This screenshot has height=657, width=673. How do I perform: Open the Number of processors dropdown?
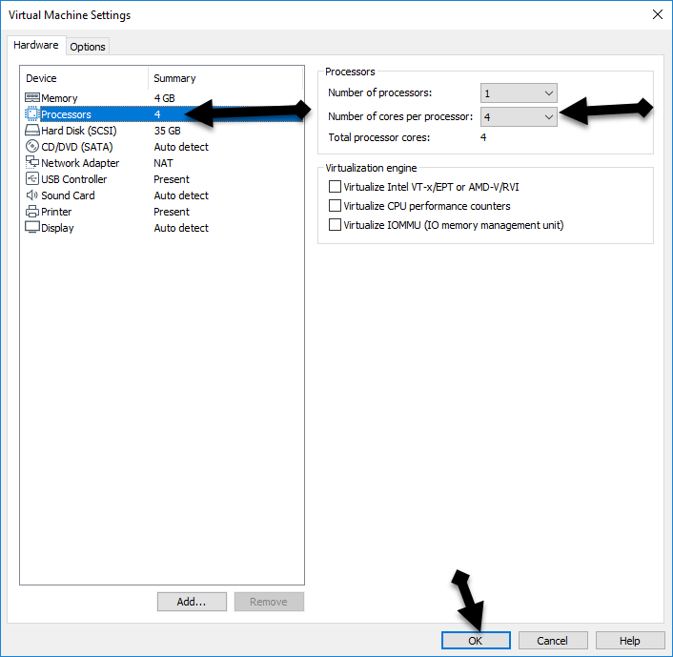(x=519, y=93)
